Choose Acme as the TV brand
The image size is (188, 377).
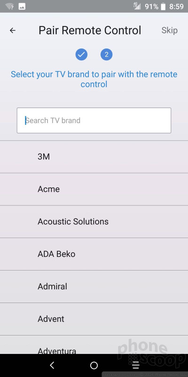(94, 189)
